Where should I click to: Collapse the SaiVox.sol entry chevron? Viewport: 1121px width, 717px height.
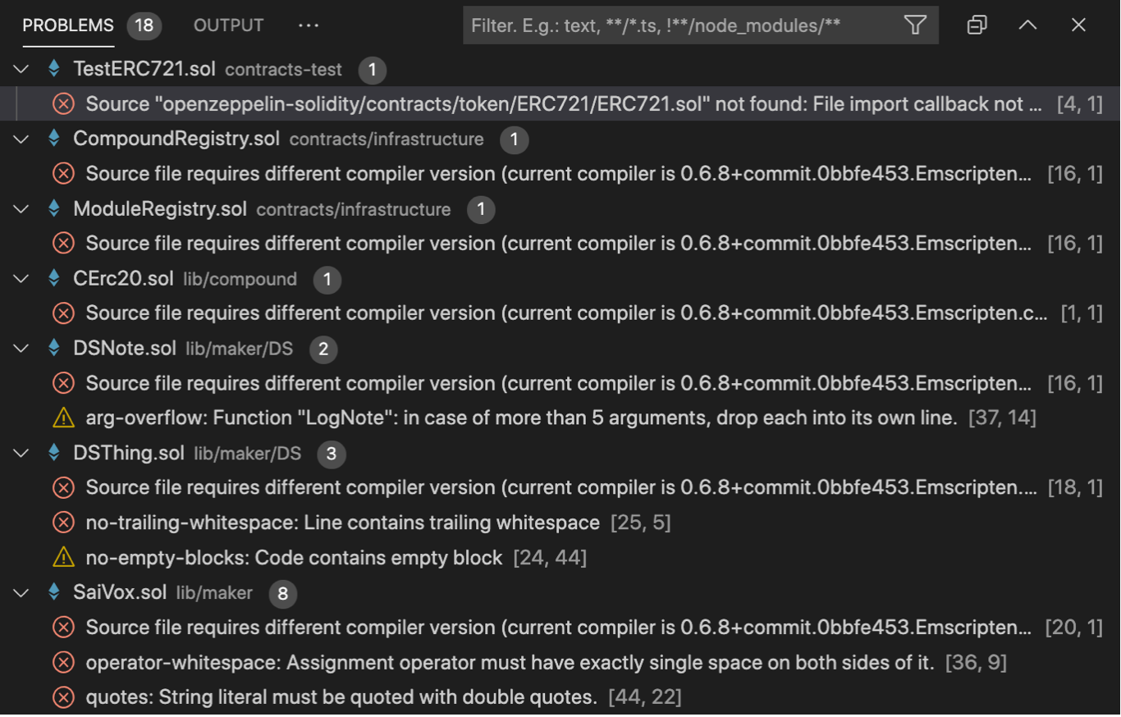(x=20, y=591)
